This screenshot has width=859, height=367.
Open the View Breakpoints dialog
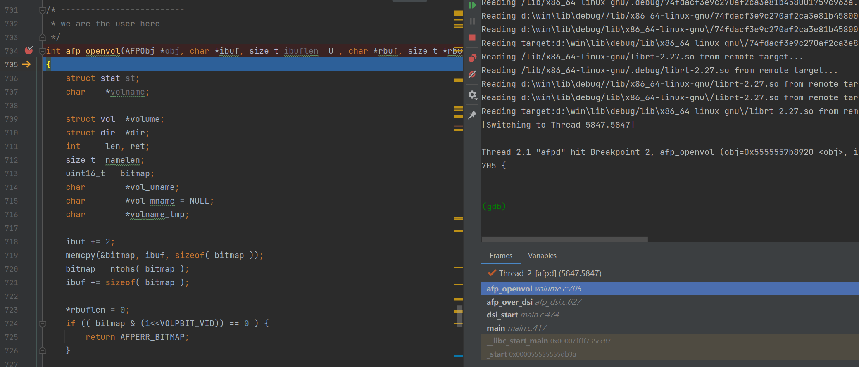pyautogui.click(x=472, y=58)
